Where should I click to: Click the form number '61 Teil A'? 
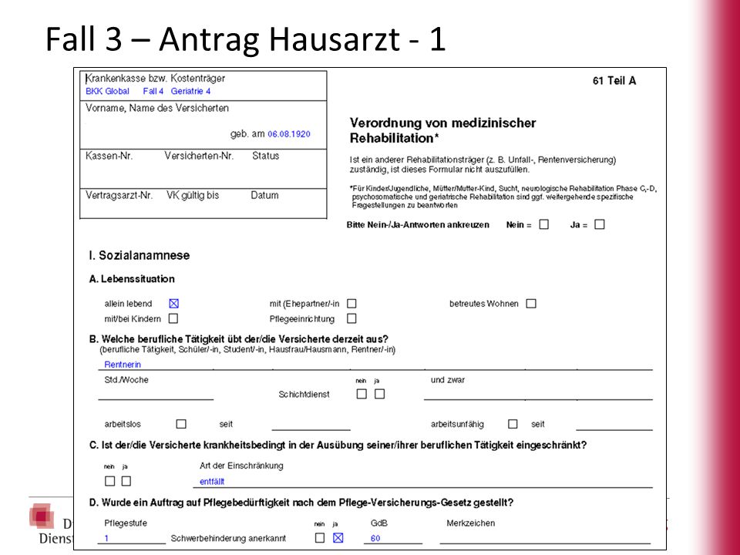pyautogui.click(x=614, y=81)
